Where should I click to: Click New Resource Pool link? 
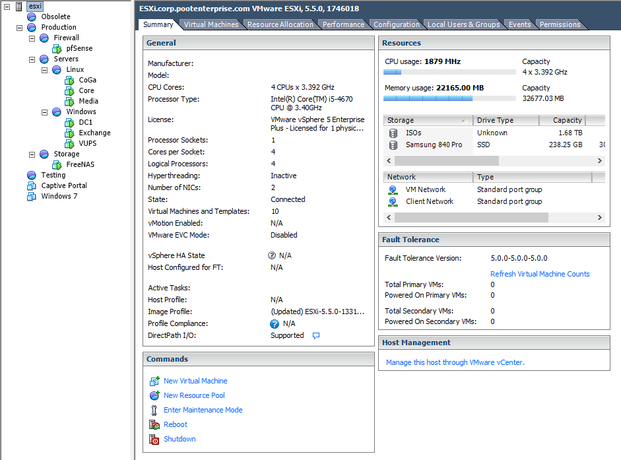[194, 395]
